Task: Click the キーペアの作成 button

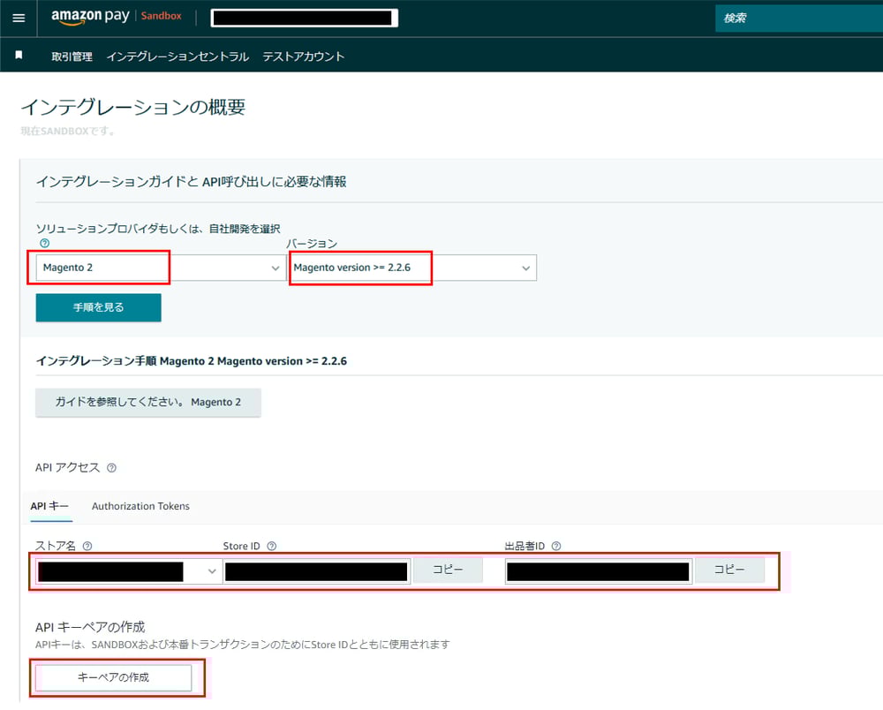Action: pos(113,677)
